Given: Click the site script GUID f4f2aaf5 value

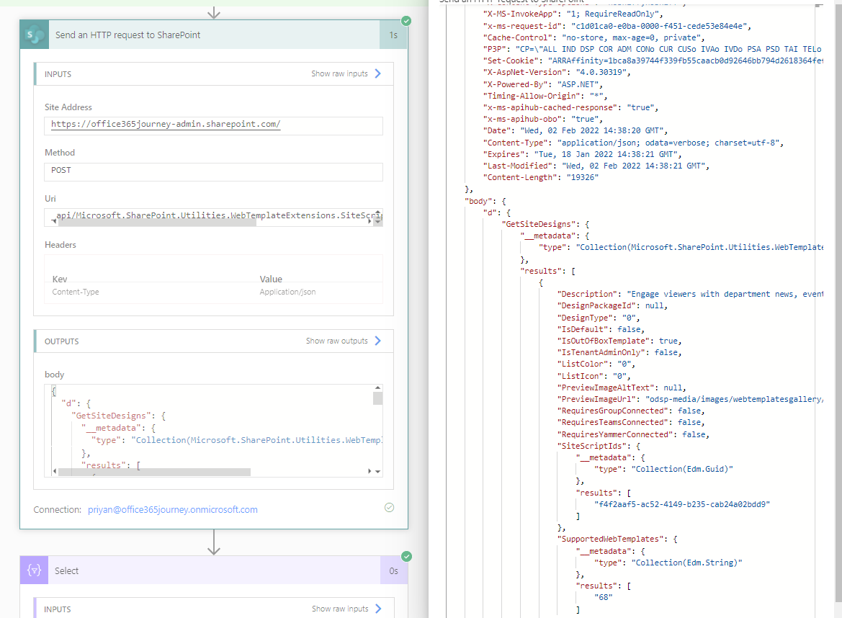Looking at the screenshot, I should (x=682, y=504).
